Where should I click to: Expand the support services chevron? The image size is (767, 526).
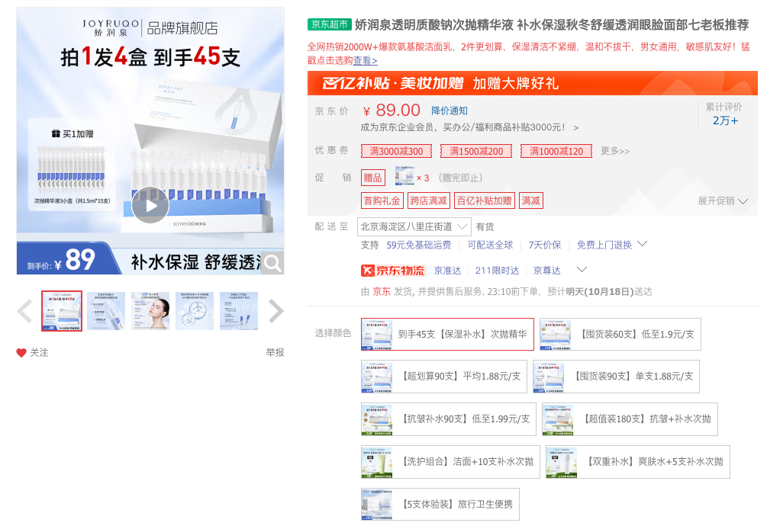(643, 243)
